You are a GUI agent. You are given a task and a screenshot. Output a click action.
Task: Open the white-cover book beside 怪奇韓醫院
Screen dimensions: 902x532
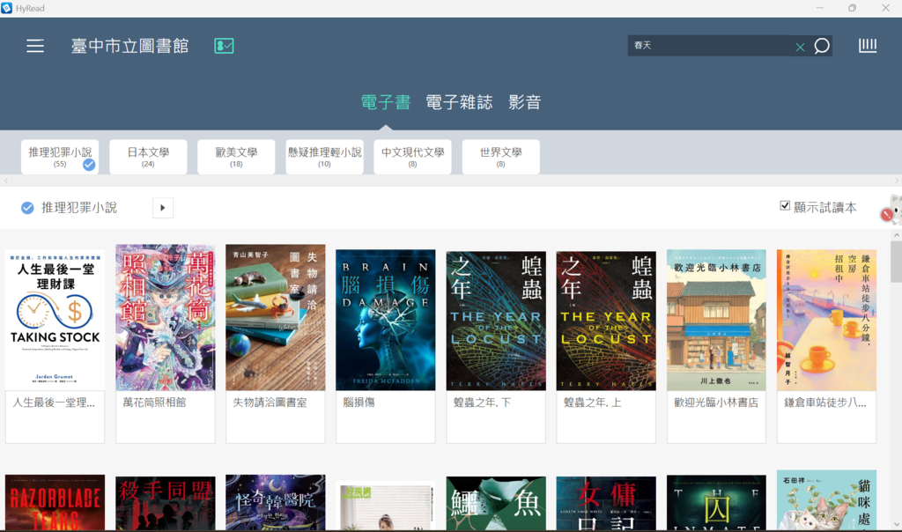coord(386,506)
